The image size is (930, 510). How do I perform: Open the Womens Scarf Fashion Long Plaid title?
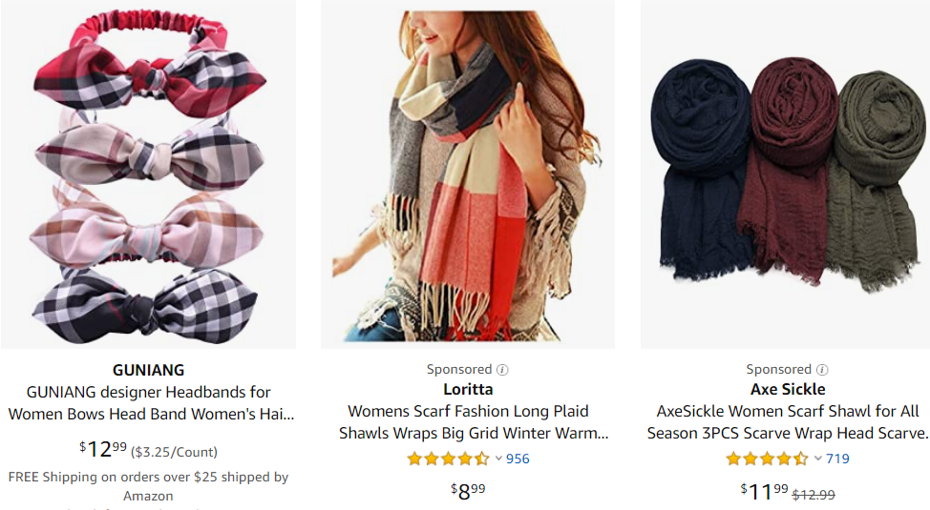[468, 422]
